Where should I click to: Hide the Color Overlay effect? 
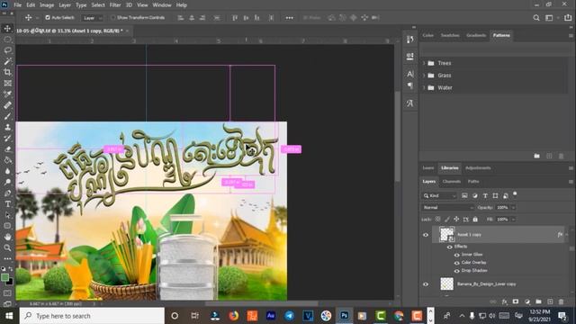(x=456, y=263)
